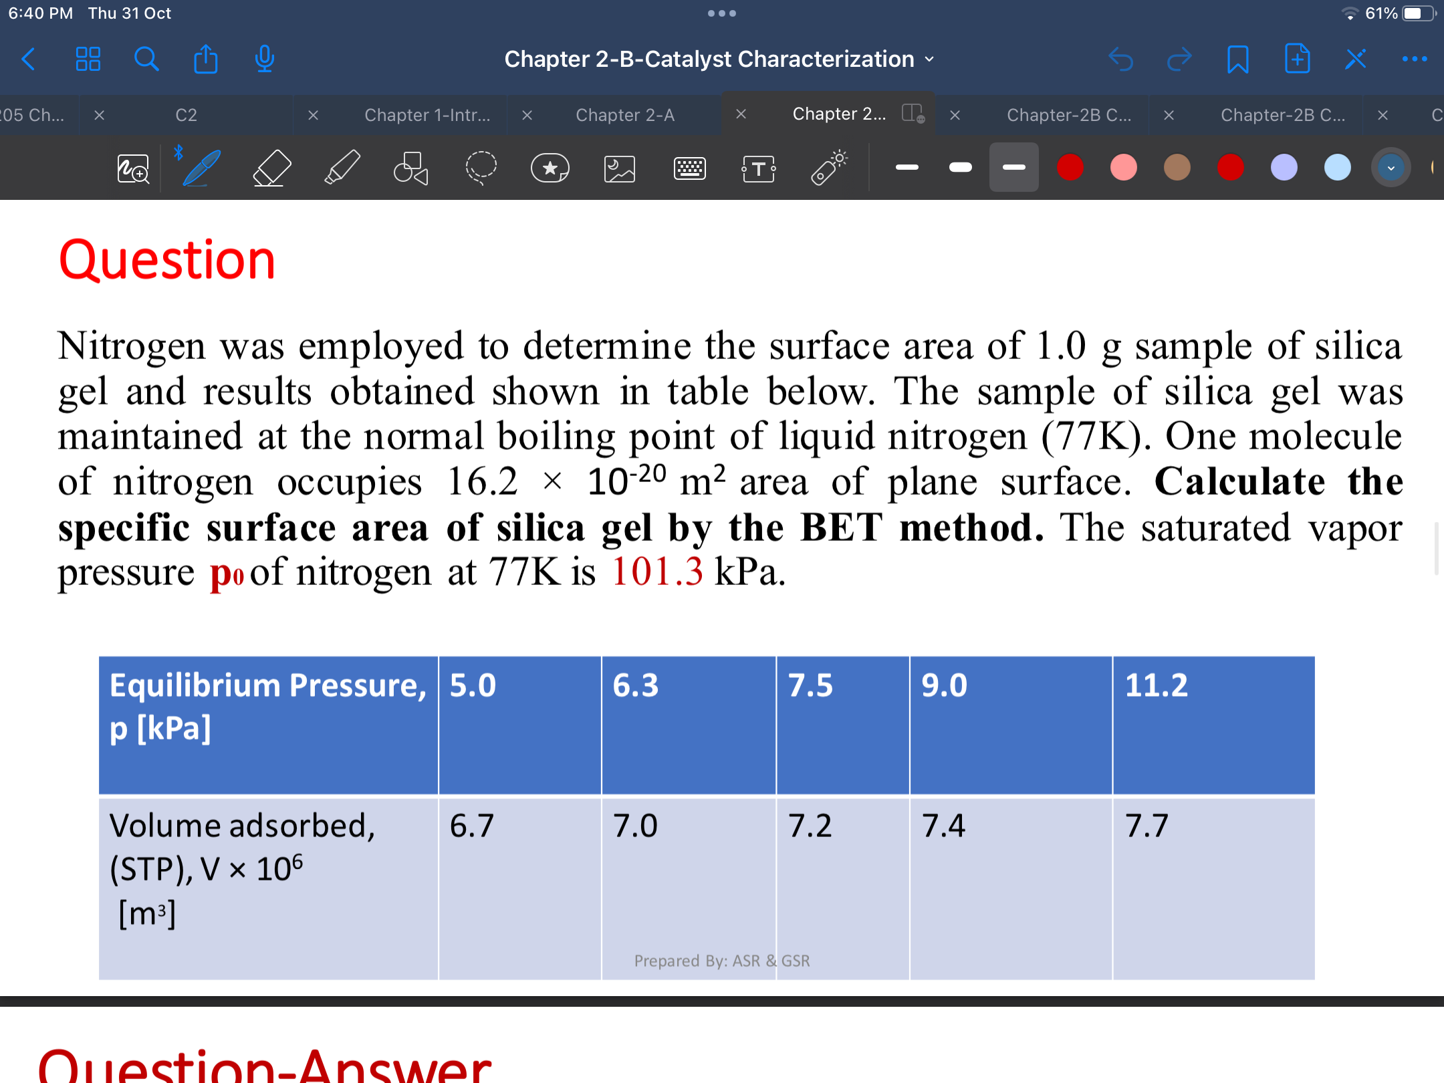Pick the light blue color swatch
Image resolution: width=1444 pixels, height=1083 pixels.
1337,167
